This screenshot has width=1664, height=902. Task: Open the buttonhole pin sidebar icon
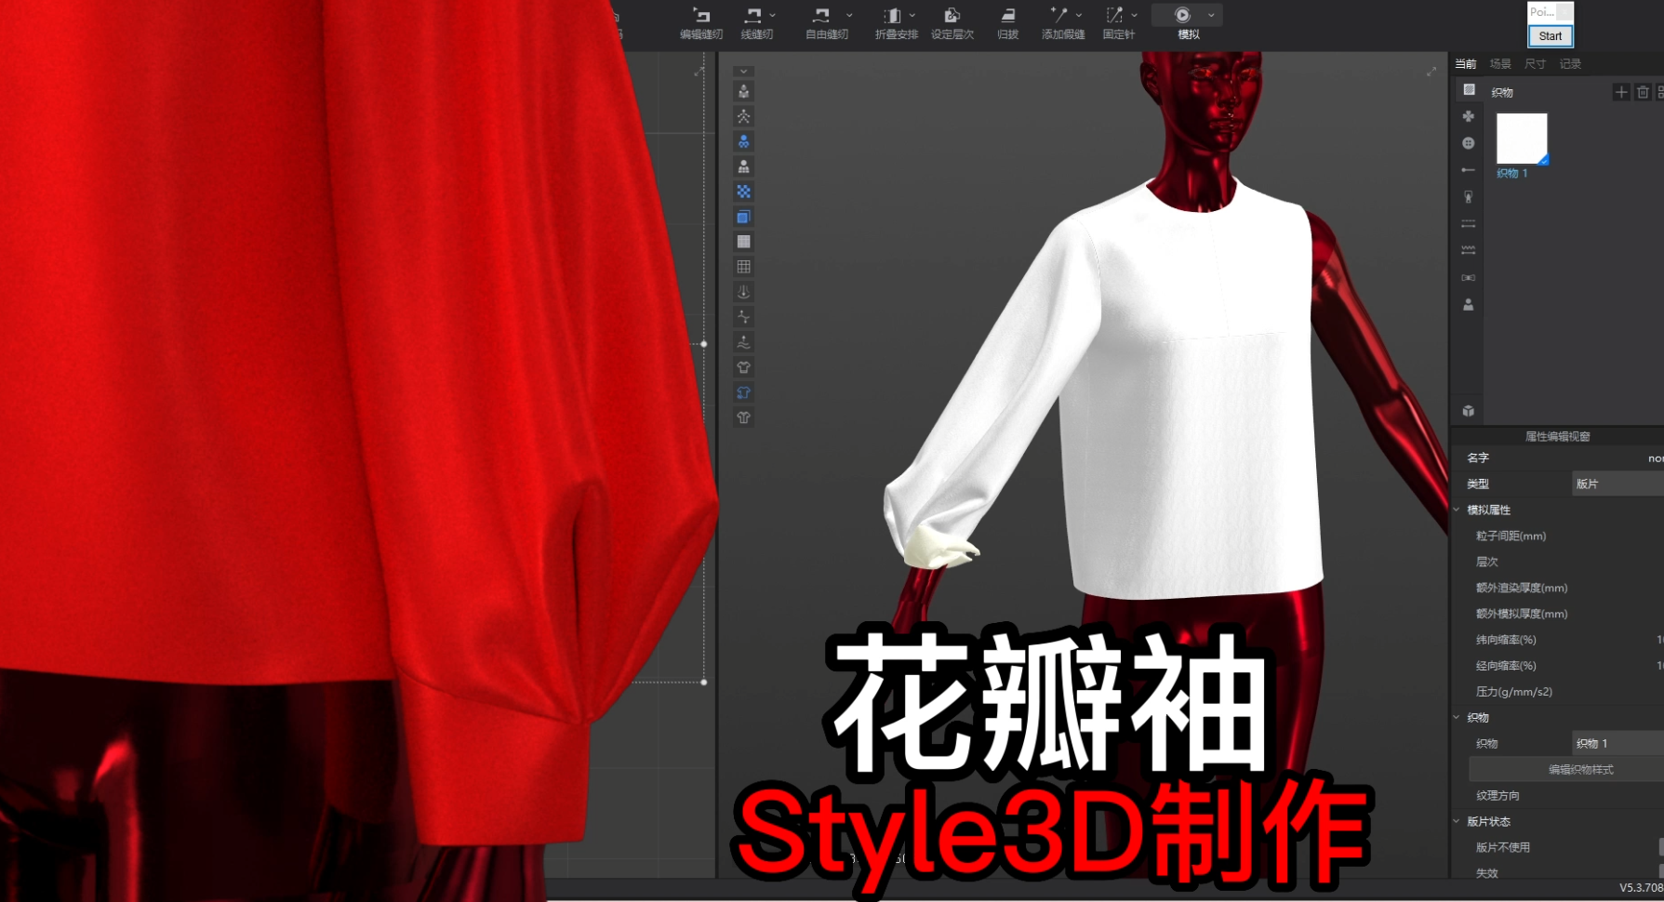[1469, 170]
